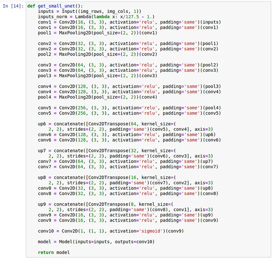Click line ending with 'same')(conv8)
Image resolution: width=272 pixels, height=258 pixels.
coord(128,194)
